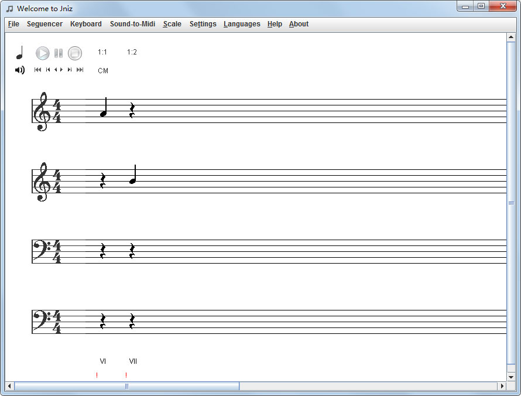
Task: Close the Jniz window
Action: pos(503,6)
